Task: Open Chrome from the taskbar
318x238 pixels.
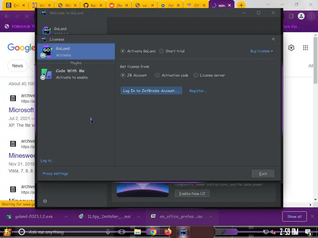Action: click(x=153, y=232)
